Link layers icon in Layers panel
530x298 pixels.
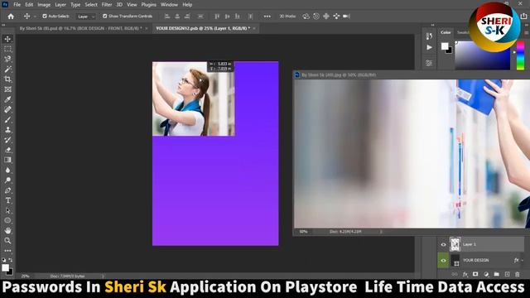pyautogui.click(x=455, y=274)
